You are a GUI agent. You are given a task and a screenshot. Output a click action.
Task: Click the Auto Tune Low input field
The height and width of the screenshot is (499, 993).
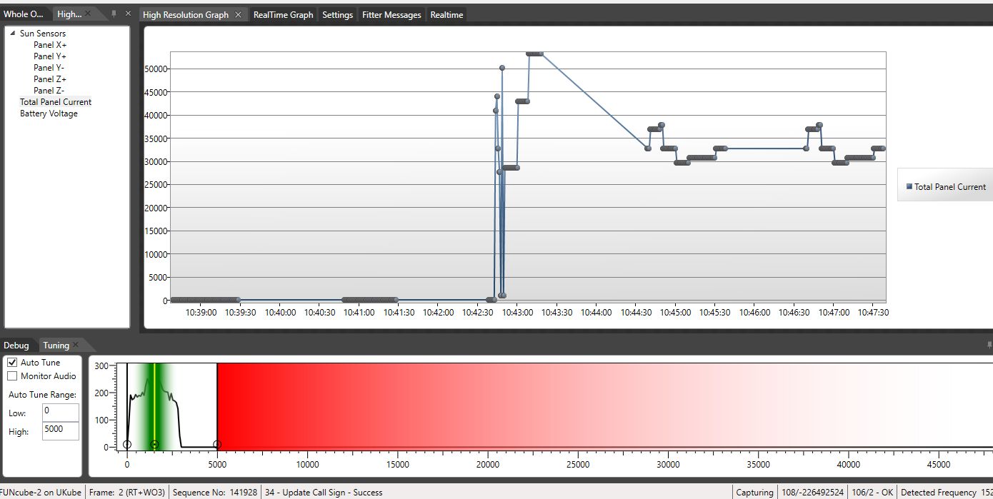coord(61,413)
